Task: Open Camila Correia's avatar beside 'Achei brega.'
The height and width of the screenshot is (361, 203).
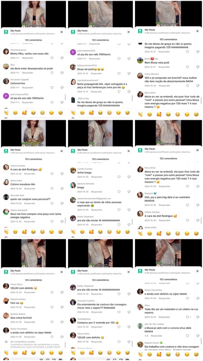Action: click(x=73, y=171)
